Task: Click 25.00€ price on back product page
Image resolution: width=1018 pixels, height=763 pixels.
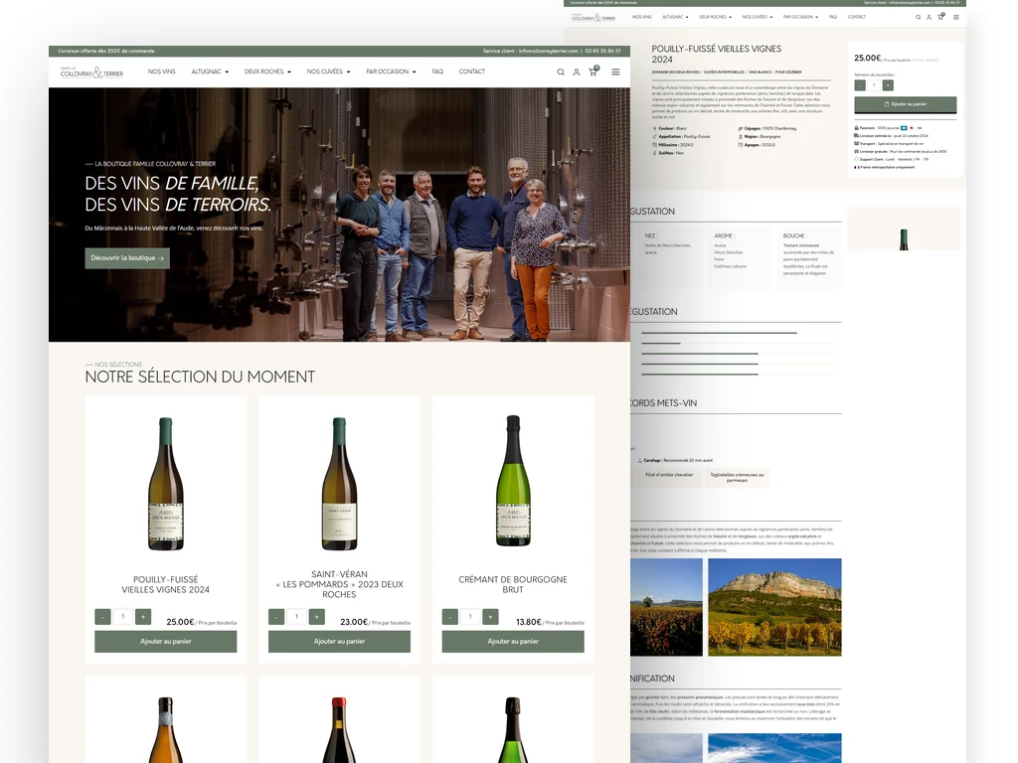Action: (x=867, y=58)
